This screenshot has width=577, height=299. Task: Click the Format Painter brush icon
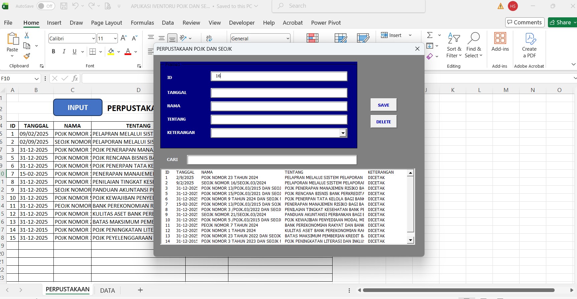pyautogui.click(x=27, y=56)
